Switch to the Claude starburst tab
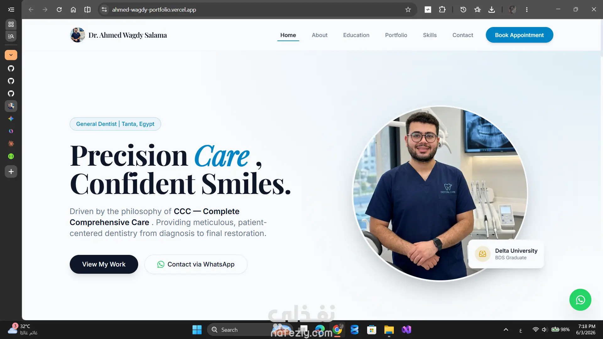This screenshot has width=603, height=339. [x=11, y=144]
